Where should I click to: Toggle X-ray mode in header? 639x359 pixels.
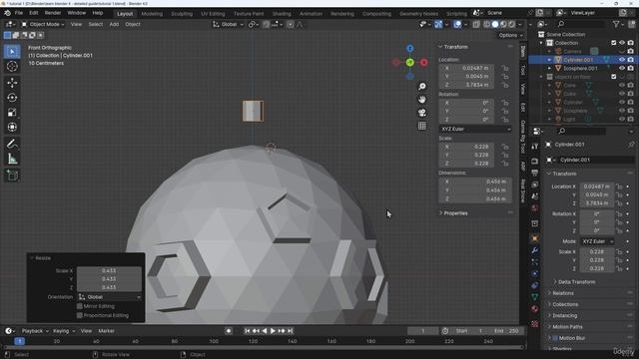pos(476,24)
